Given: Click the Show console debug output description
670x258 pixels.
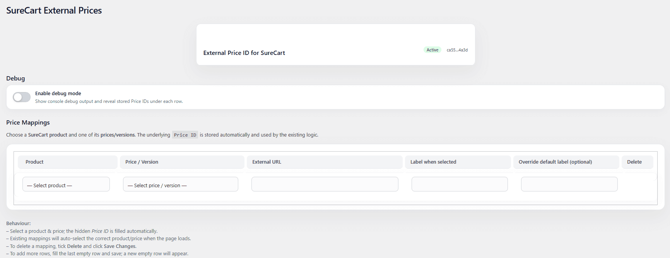Looking at the screenshot, I should click(109, 101).
